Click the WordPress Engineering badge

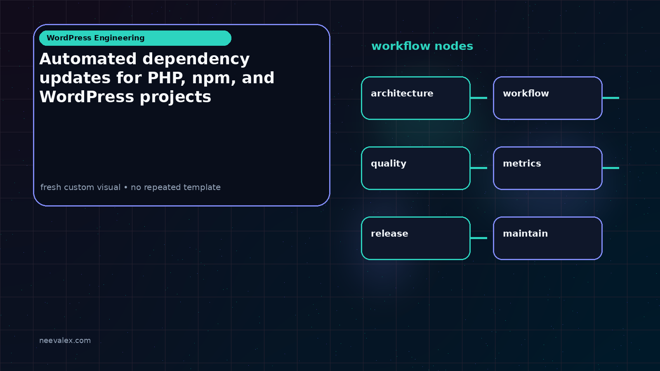[135, 38]
